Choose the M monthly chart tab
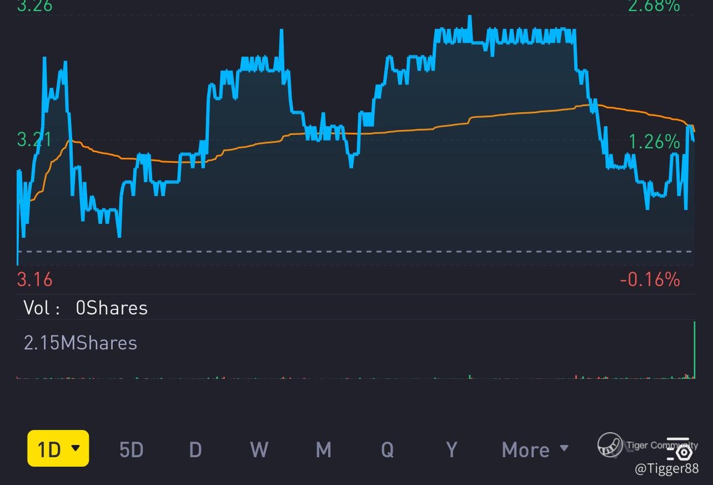The image size is (713, 485). click(323, 449)
